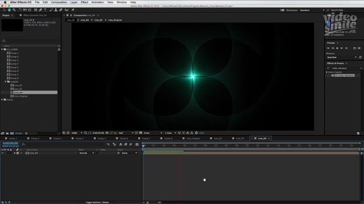This screenshot has height=204, width=364.
Task: Select the Pen tool
Action: (x=40, y=10)
